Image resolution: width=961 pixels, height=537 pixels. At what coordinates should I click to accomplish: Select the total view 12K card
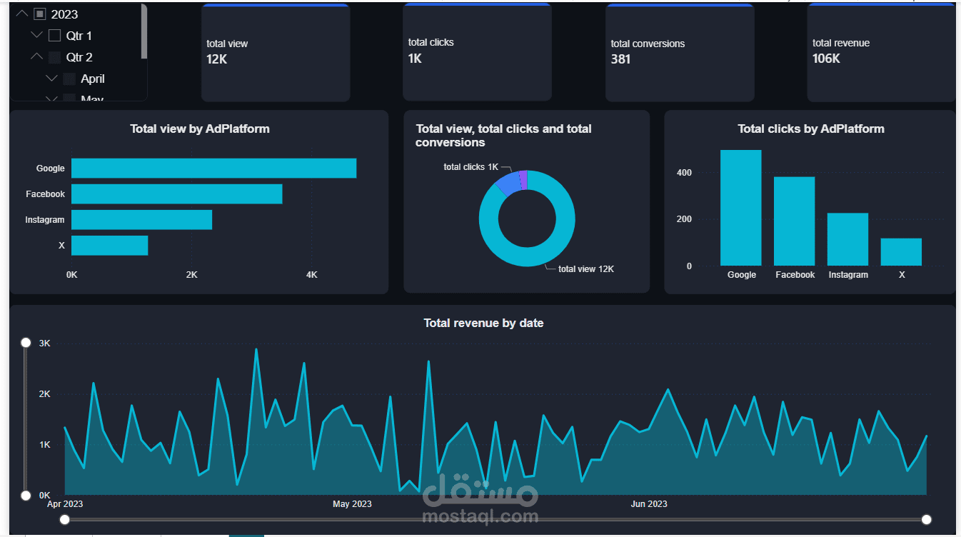point(276,52)
